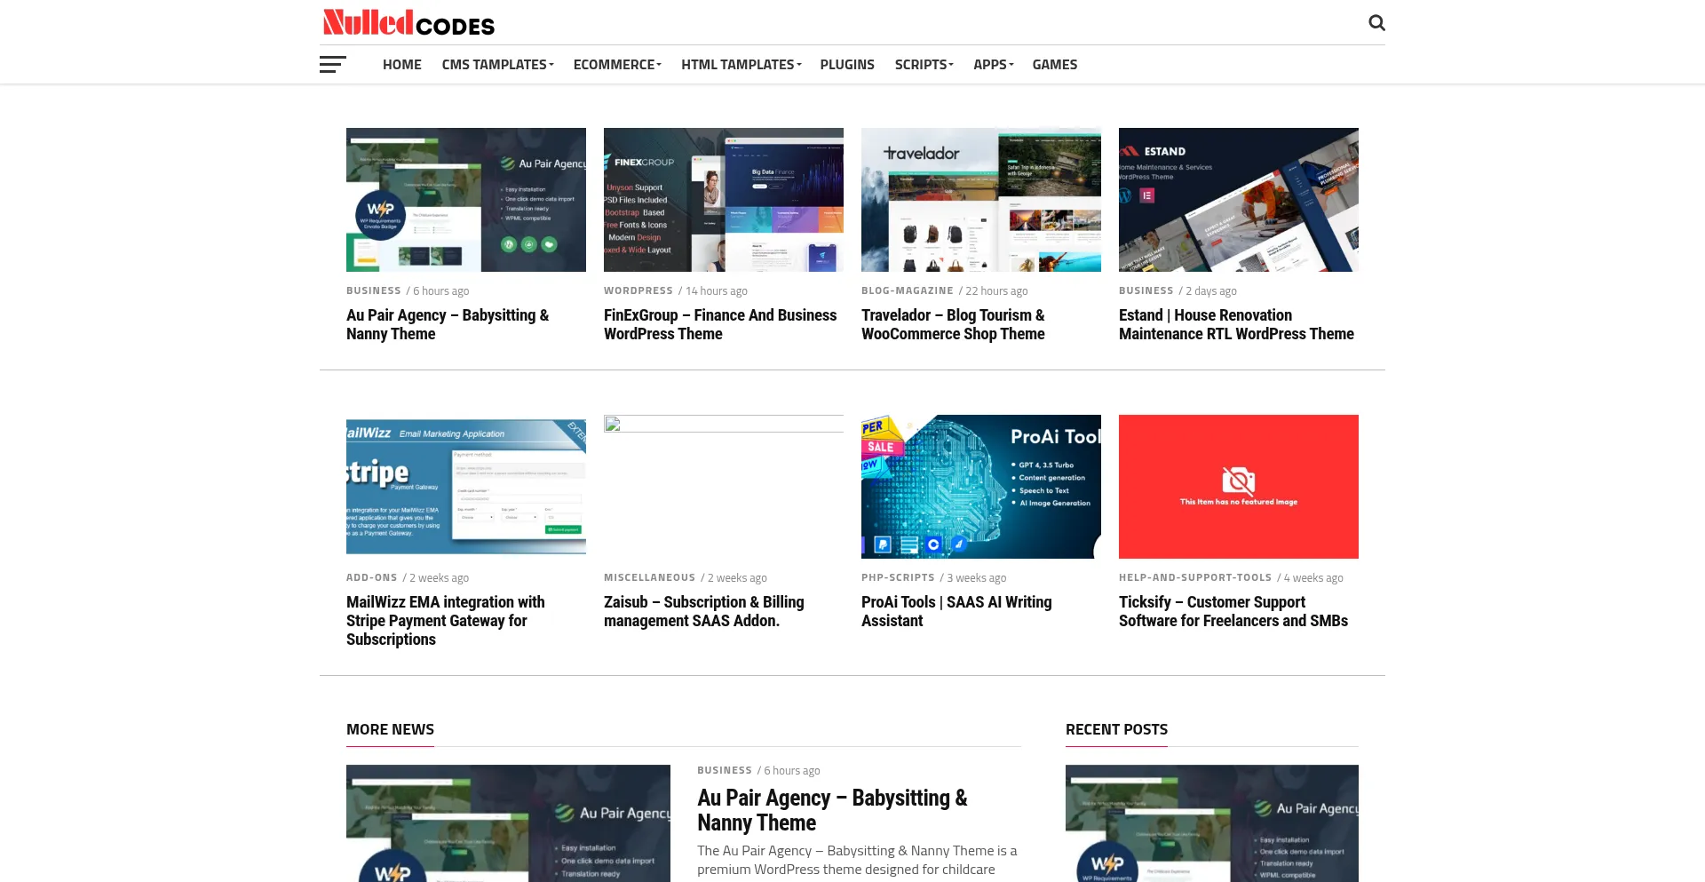This screenshot has height=882, width=1705.
Task: Open the Estand House Renovation article link
Action: click(1235, 324)
